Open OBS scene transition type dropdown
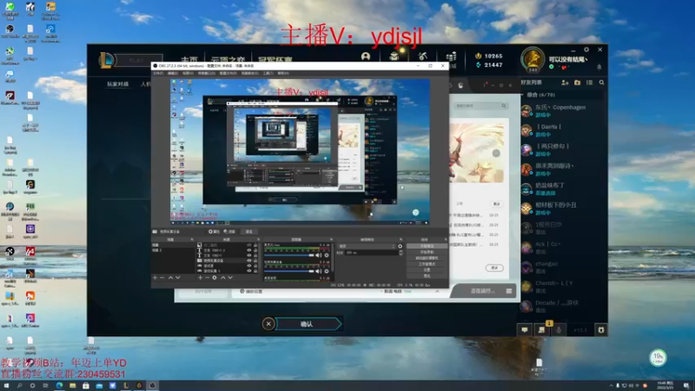Image resolution: width=695 pixels, height=391 pixels. [367, 246]
